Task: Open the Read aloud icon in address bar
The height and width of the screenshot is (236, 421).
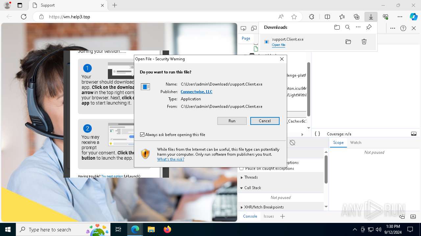Action: pyautogui.click(x=281, y=17)
